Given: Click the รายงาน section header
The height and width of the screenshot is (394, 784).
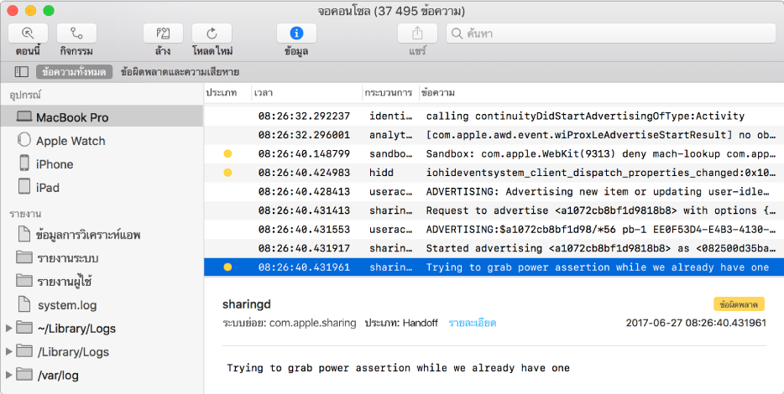Looking at the screenshot, I should pyautogui.click(x=25, y=214).
